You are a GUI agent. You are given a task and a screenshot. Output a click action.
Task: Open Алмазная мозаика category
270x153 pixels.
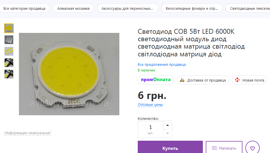click(73, 8)
